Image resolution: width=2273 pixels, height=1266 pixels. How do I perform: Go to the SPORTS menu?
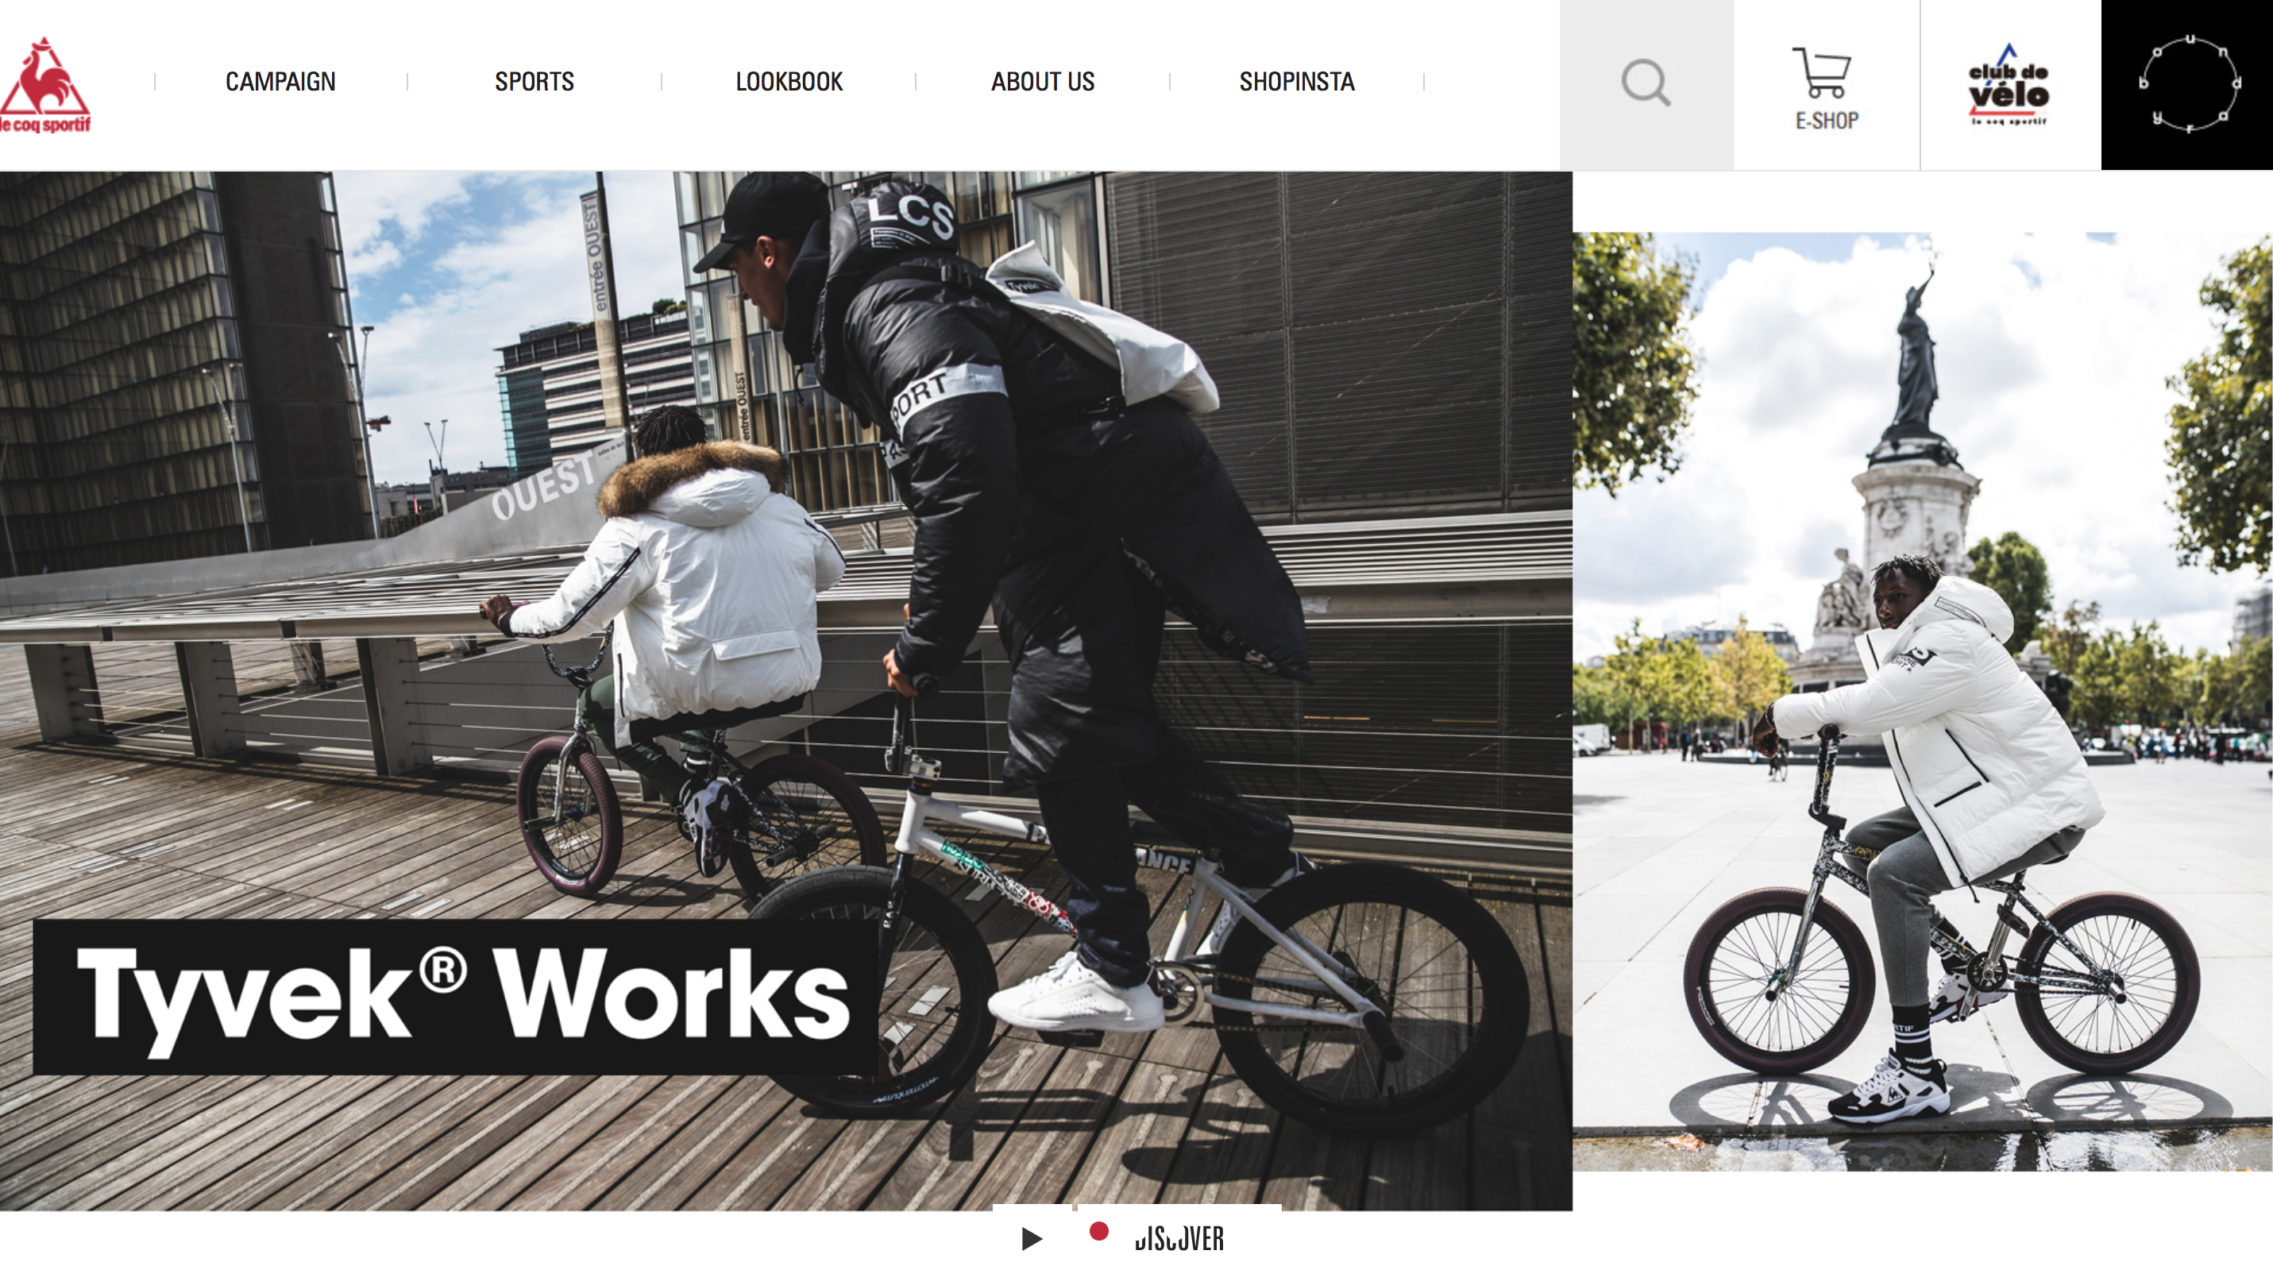[x=534, y=82]
